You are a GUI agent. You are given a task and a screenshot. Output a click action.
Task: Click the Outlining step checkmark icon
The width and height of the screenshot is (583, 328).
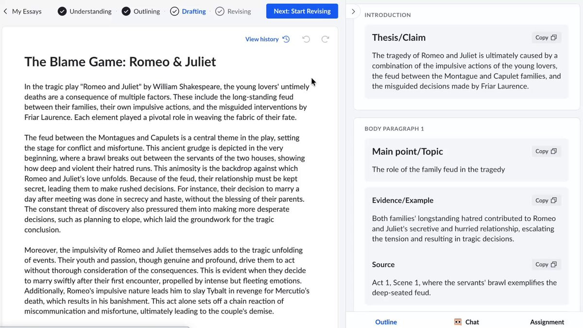(x=126, y=11)
